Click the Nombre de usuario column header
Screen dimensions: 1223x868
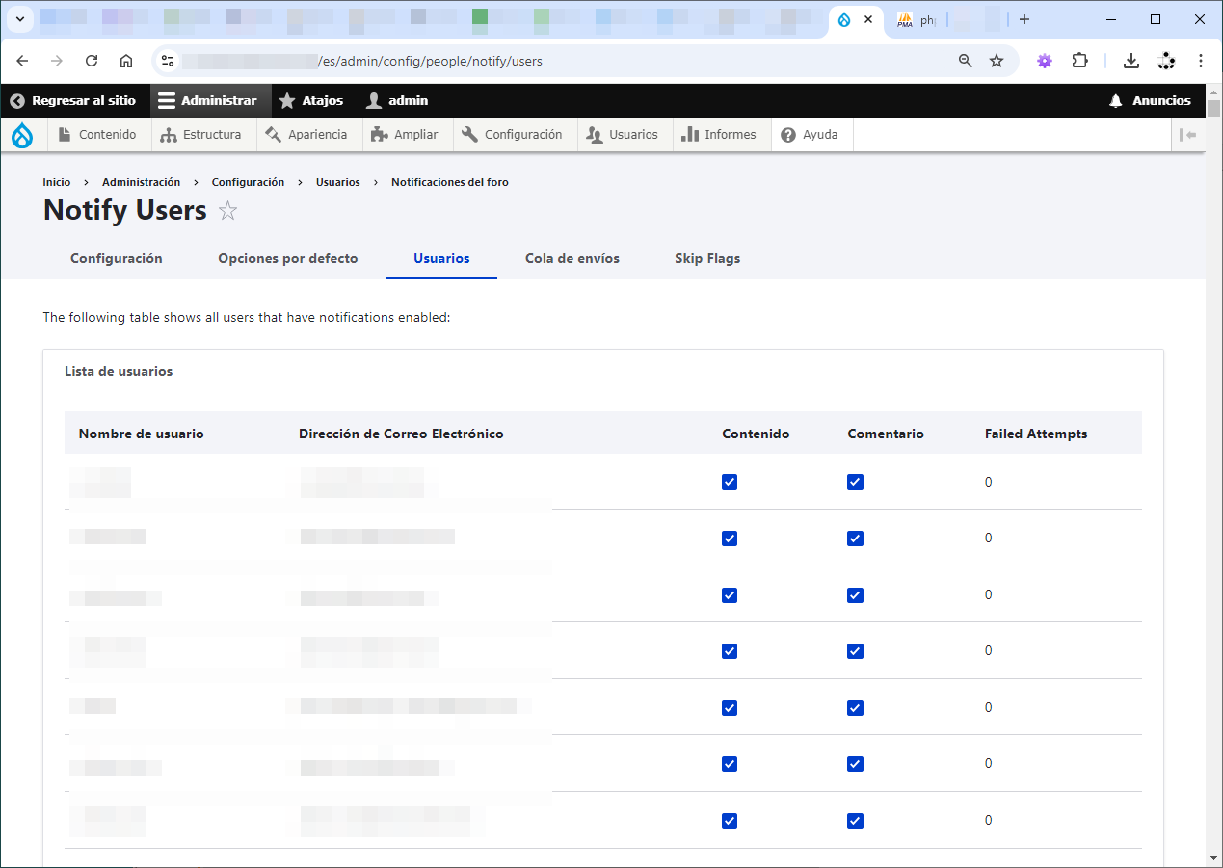[142, 434]
